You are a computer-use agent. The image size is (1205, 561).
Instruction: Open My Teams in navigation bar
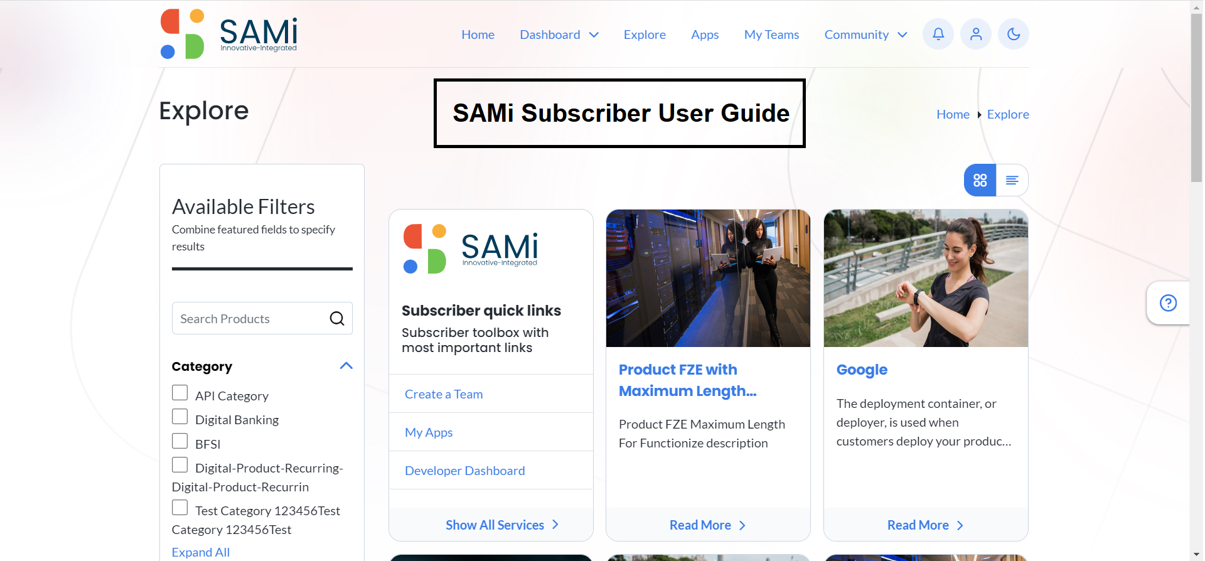click(771, 35)
